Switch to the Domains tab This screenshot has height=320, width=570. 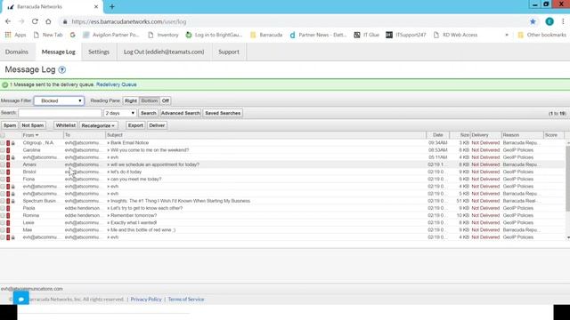(17, 52)
